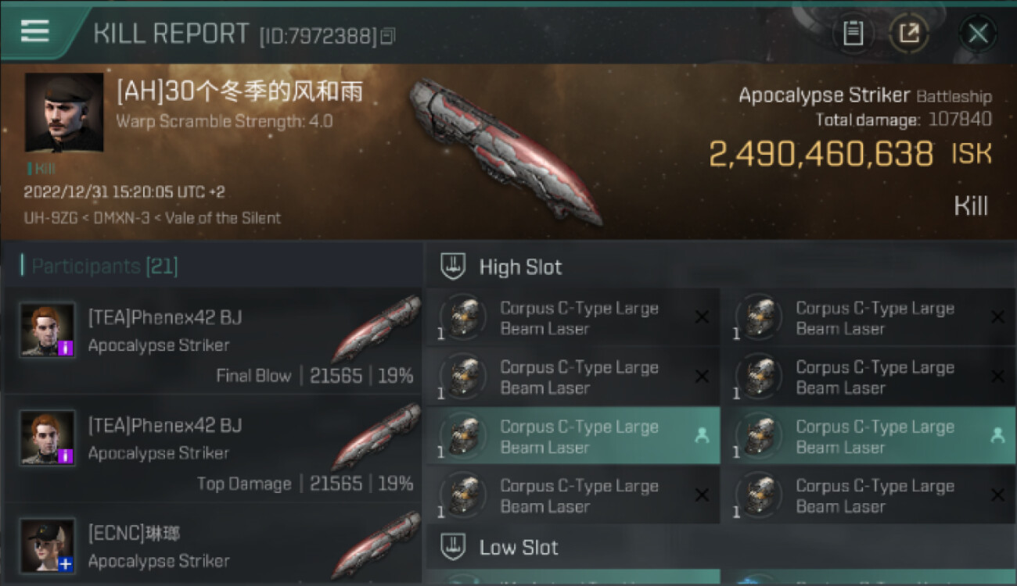1017x586 pixels.
Task: Copy the kill report ID
Action: point(388,35)
